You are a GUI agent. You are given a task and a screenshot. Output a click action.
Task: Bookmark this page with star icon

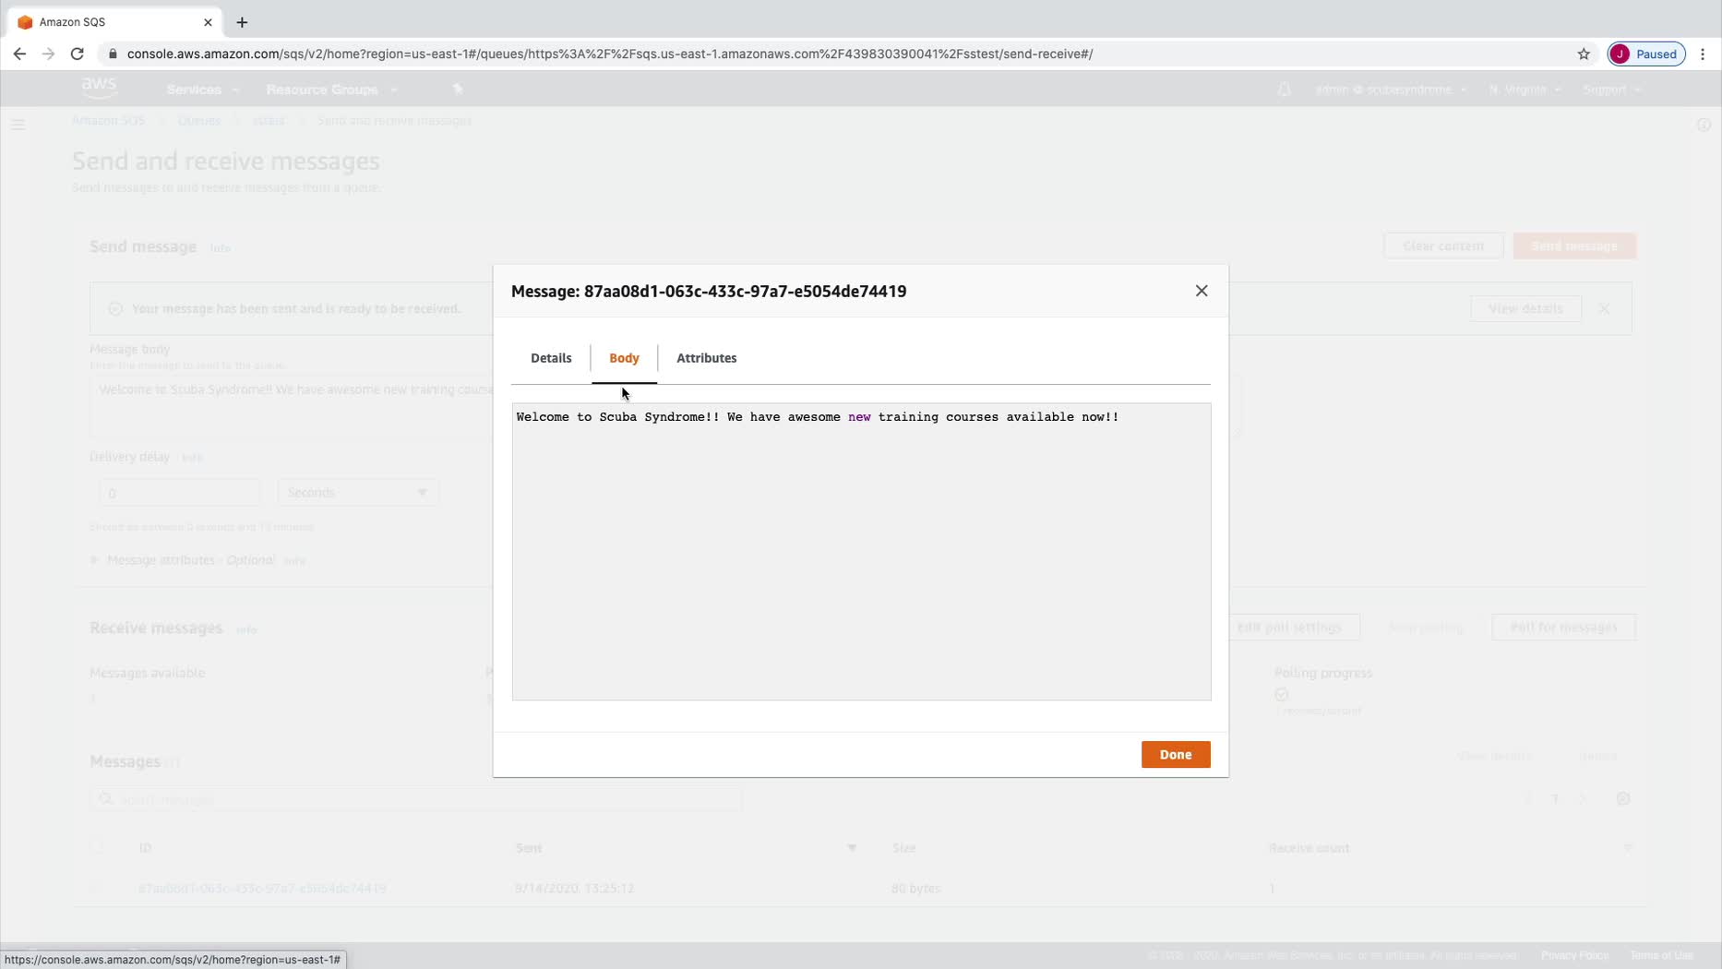pos(1584,54)
